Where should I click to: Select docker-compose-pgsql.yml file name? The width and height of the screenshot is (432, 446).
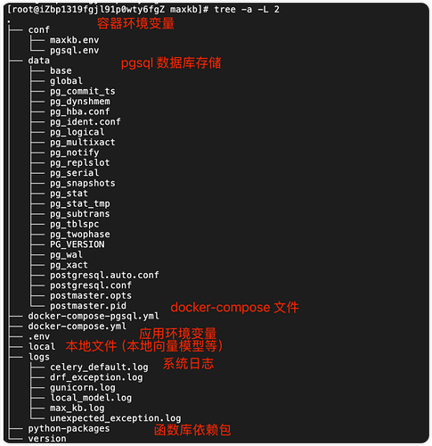pos(94,316)
